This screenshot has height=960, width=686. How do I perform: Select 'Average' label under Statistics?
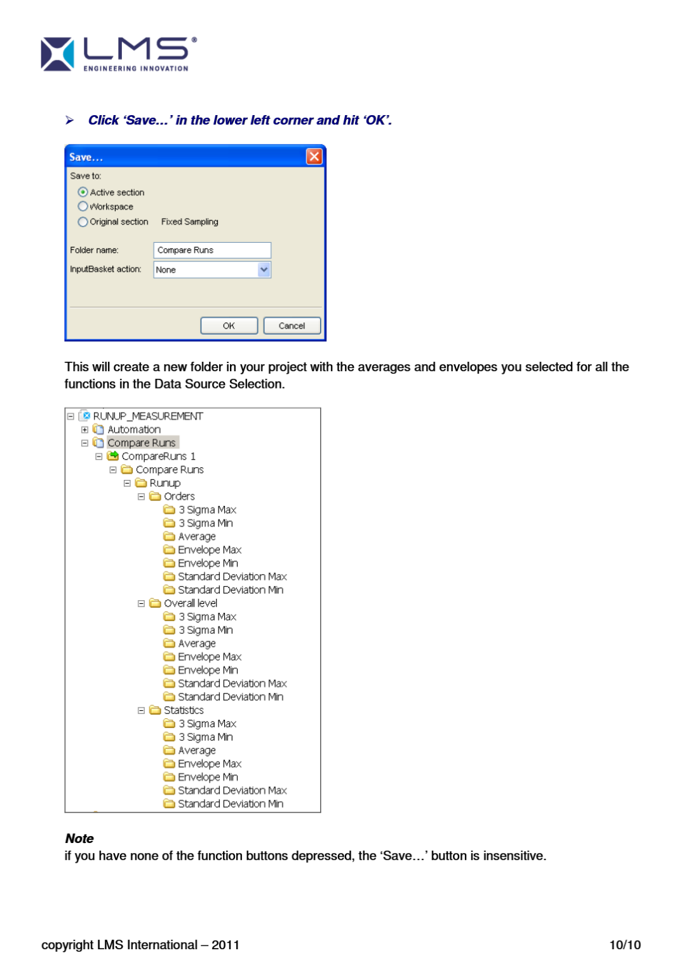[197, 750]
